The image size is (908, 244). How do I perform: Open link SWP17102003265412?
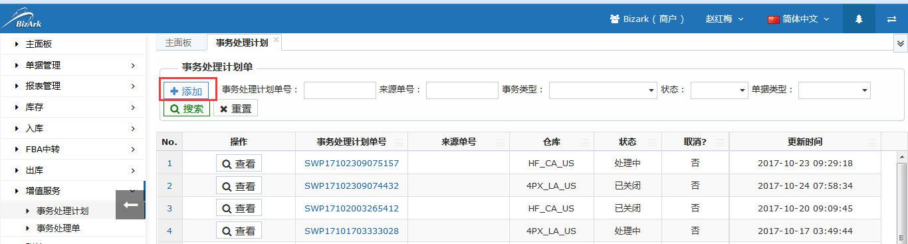(352, 208)
